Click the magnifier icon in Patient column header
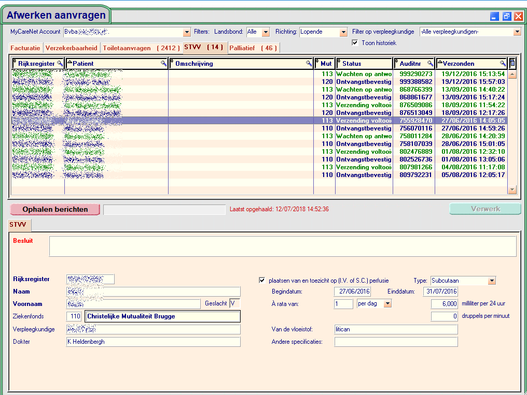The height and width of the screenshot is (395, 527). coord(164,63)
